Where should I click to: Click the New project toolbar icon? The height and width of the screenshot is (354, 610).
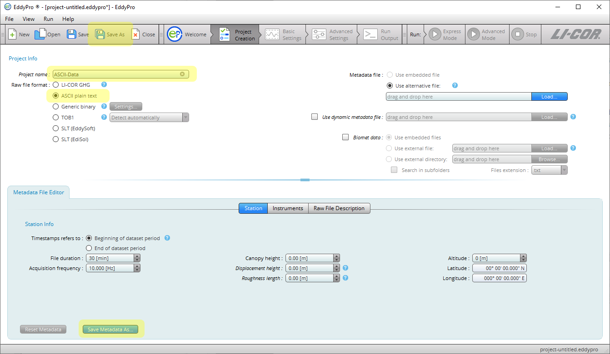13,34
